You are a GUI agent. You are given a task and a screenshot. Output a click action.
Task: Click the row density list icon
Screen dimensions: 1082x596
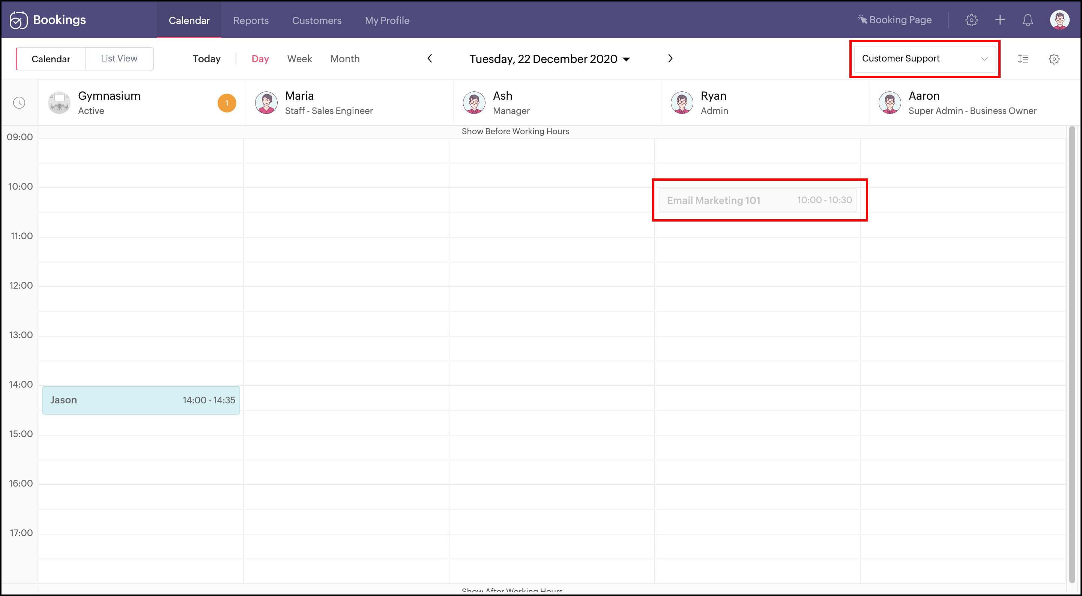1023,59
